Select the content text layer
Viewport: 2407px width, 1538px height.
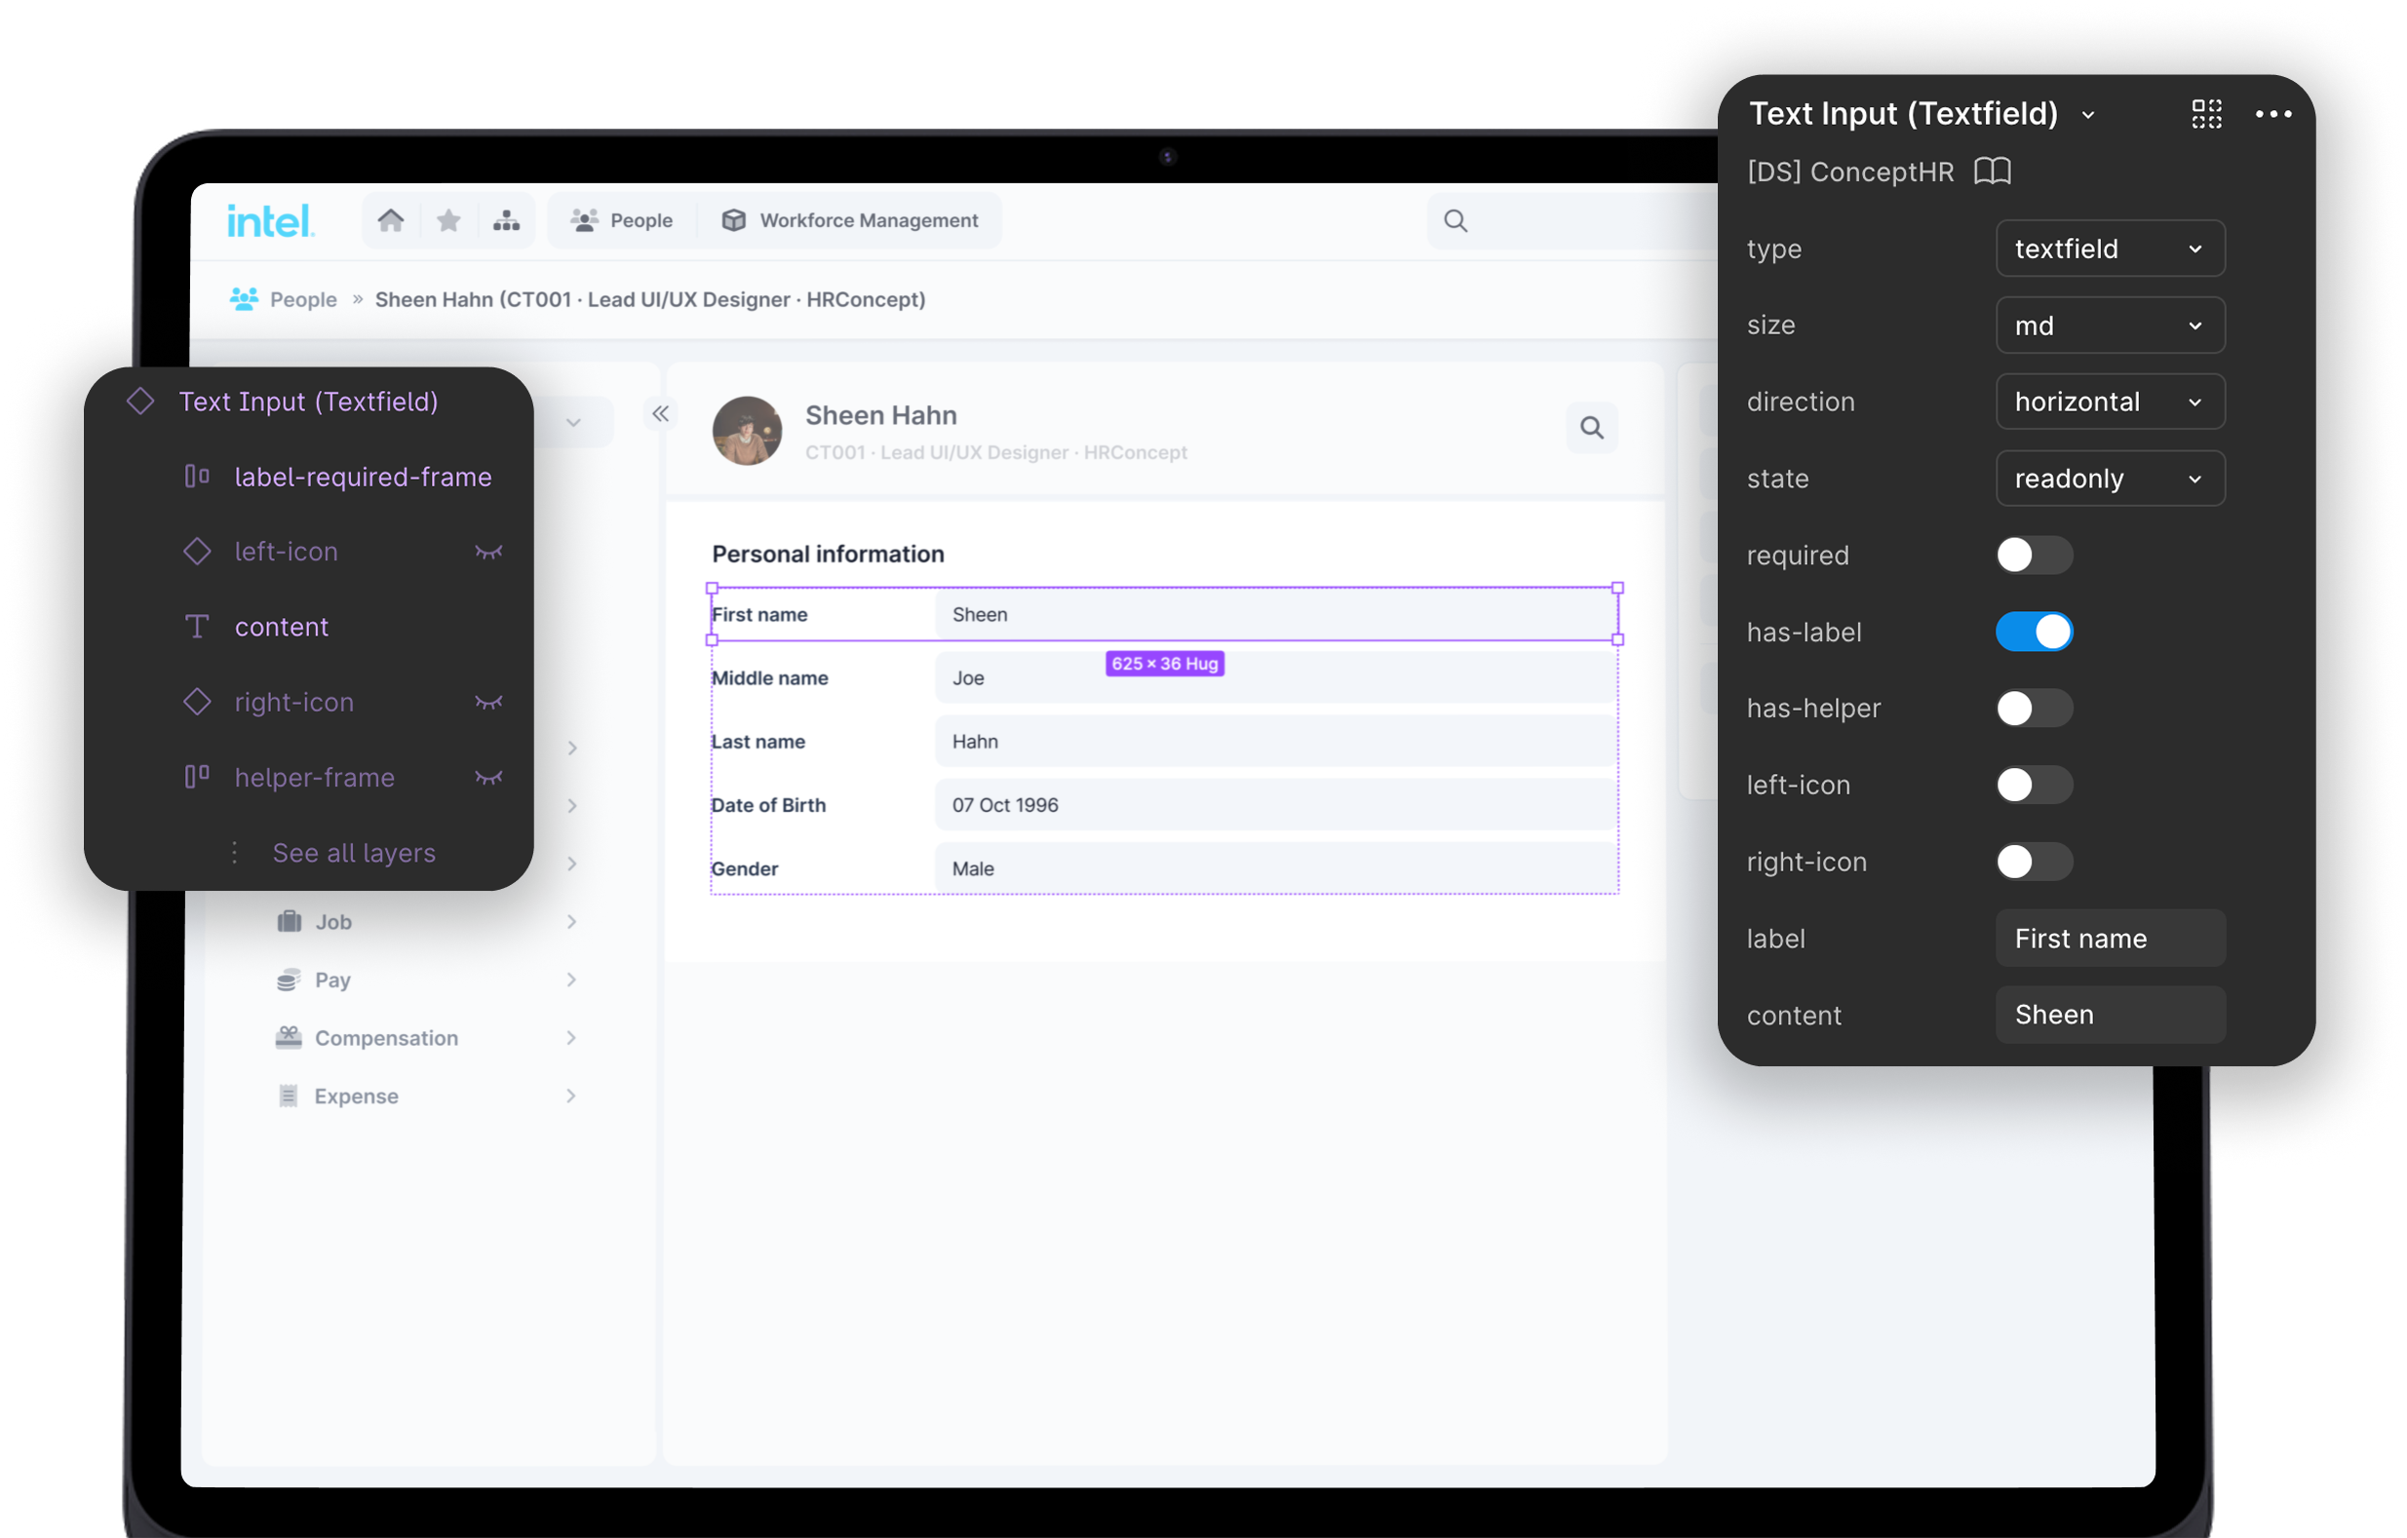(309, 627)
